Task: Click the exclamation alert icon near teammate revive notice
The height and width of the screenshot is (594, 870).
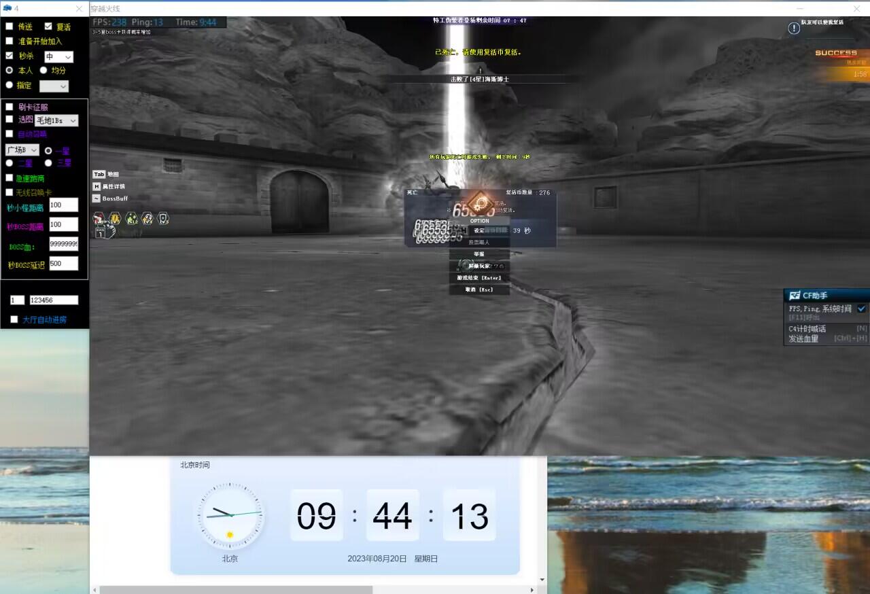Action: click(x=794, y=28)
